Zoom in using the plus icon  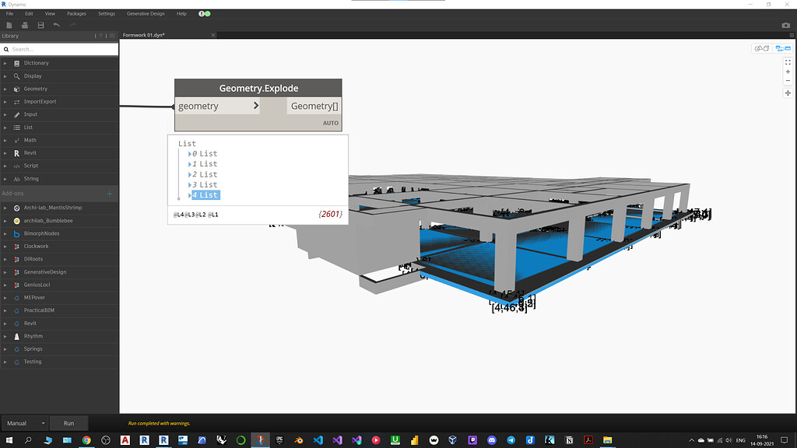(788, 72)
